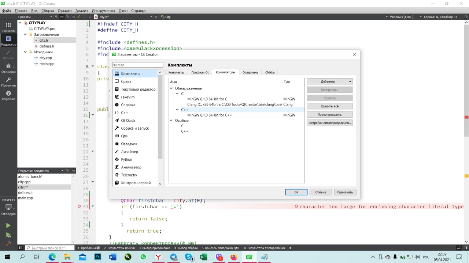Click the Переопределить button

[x=330, y=115]
